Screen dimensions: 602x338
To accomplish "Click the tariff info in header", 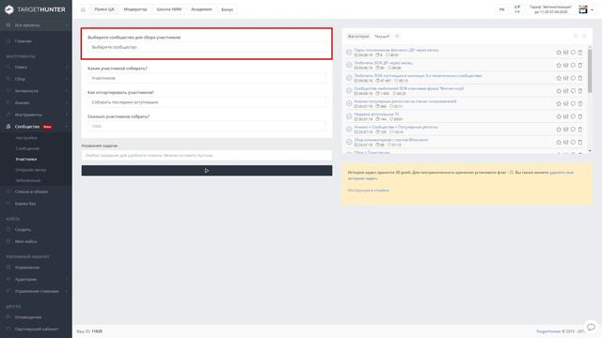I will (x=550, y=9).
